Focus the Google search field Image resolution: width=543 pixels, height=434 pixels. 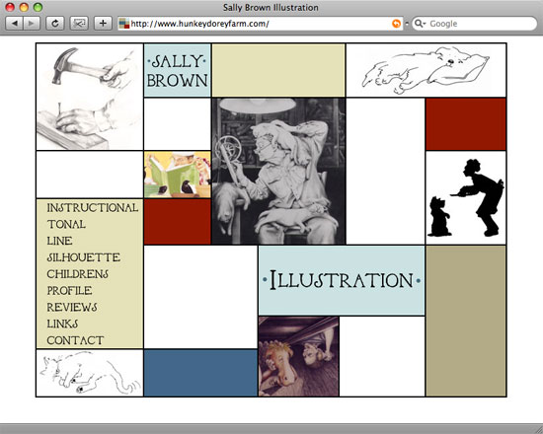[x=475, y=24]
